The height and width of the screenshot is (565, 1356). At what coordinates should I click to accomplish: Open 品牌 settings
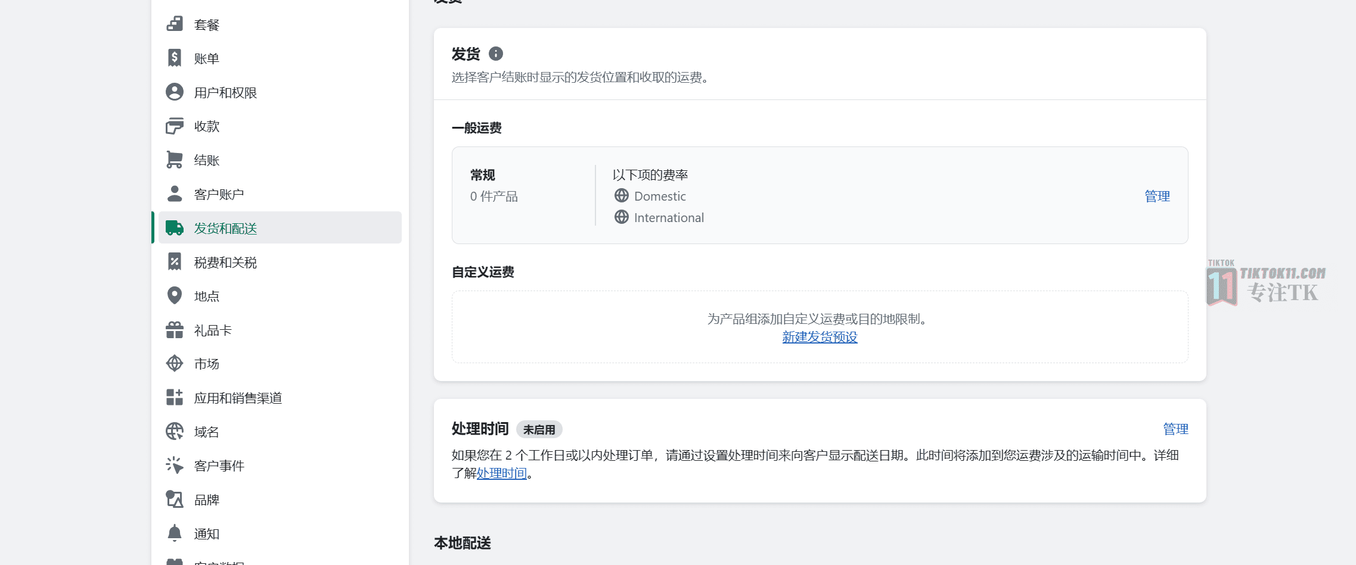pyautogui.click(x=280, y=500)
